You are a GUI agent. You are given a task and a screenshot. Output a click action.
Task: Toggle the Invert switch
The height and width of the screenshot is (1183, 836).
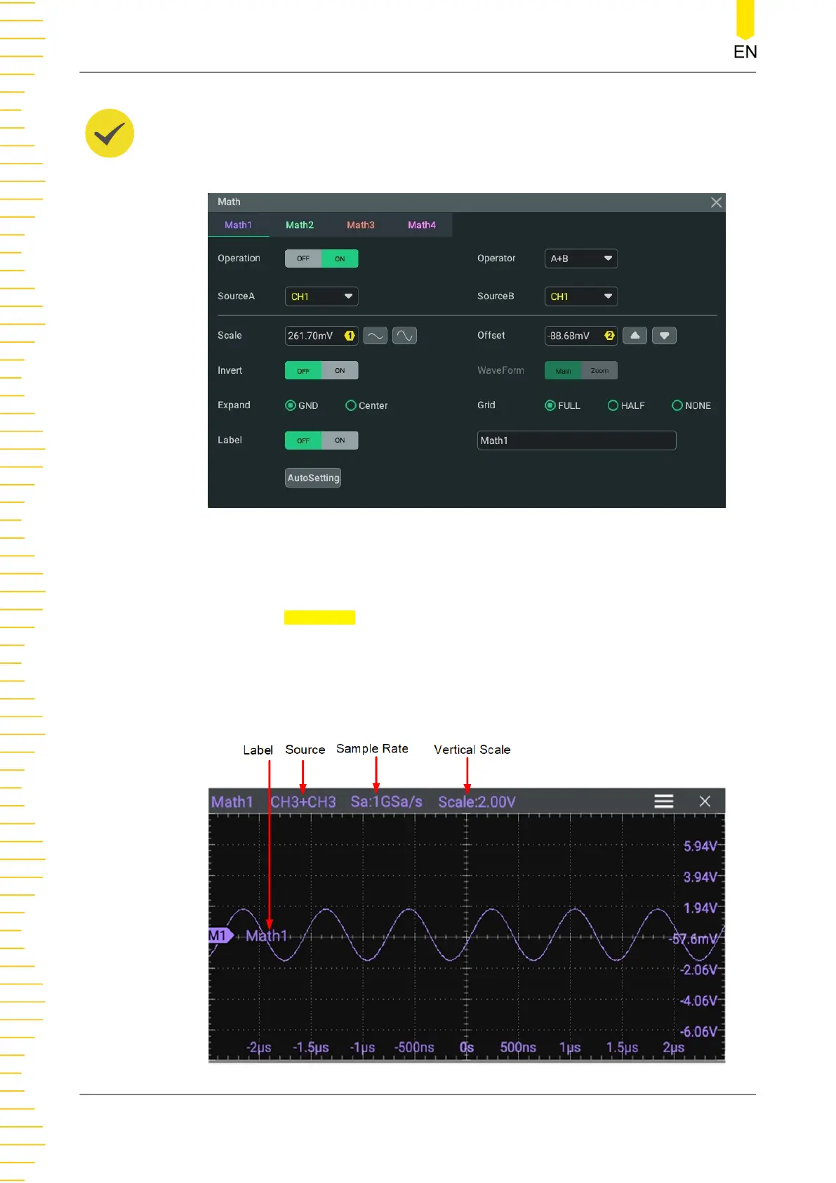[321, 370]
